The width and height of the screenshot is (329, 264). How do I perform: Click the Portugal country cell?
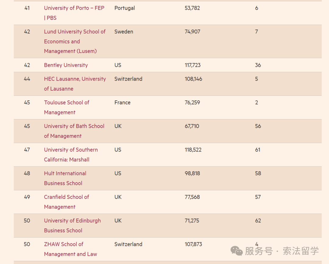pyautogui.click(x=125, y=9)
